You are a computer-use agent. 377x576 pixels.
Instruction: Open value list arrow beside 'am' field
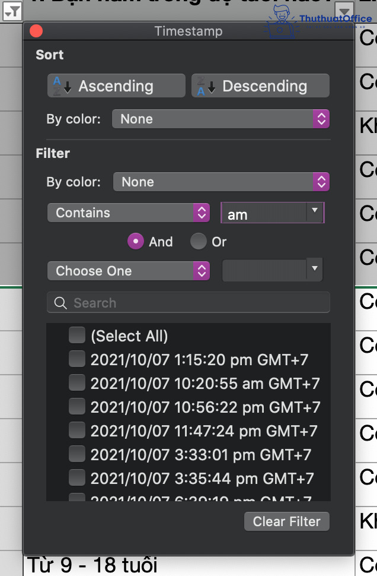click(x=315, y=212)
